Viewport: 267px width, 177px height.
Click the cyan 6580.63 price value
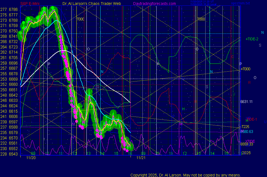pos(246,132)
